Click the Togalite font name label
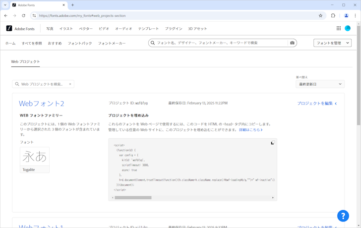This screenshot has height=228, width=361. (x=29, y=170)
